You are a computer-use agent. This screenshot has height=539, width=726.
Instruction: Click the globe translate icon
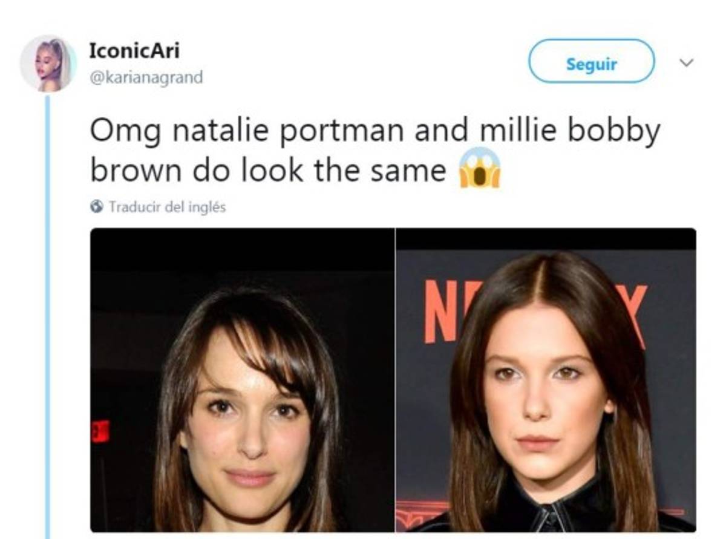click(x=97, y=207)
